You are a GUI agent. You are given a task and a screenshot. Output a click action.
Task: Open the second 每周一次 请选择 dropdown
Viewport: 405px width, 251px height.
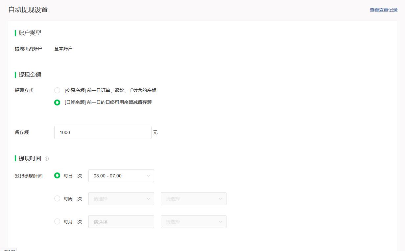click(194, 199)
